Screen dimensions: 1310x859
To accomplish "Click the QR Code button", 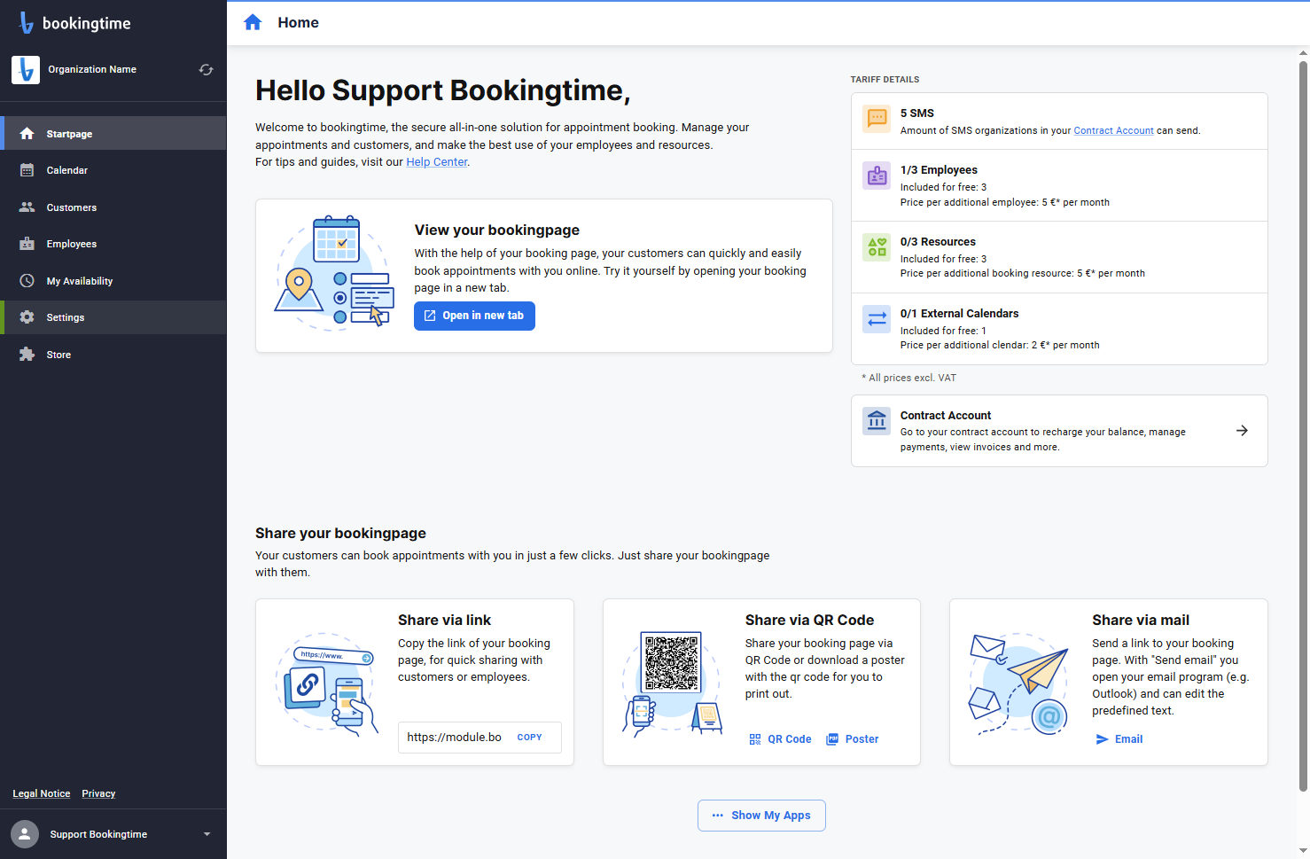I will pyautogui.click(x=780, y=739).
